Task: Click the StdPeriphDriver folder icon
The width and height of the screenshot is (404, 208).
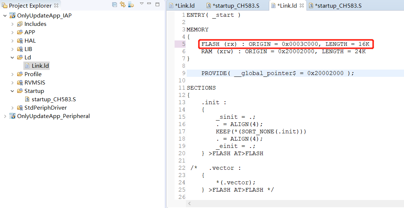Action: (20, 108)
